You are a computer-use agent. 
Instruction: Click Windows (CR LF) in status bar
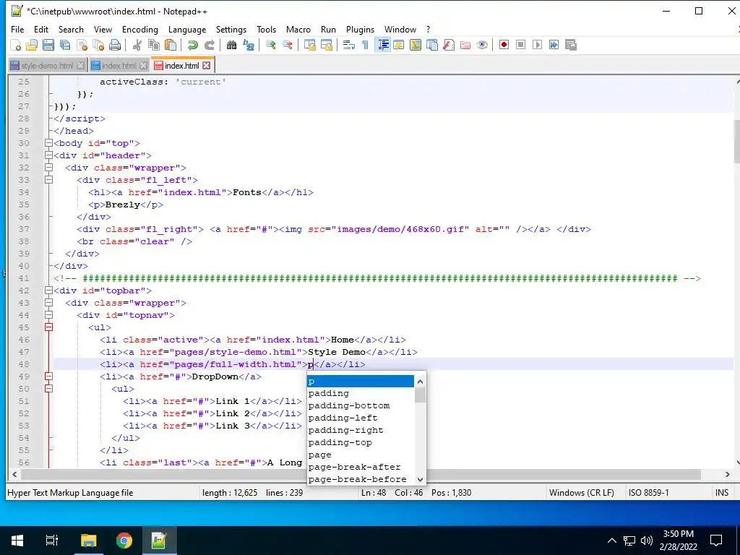582,493
